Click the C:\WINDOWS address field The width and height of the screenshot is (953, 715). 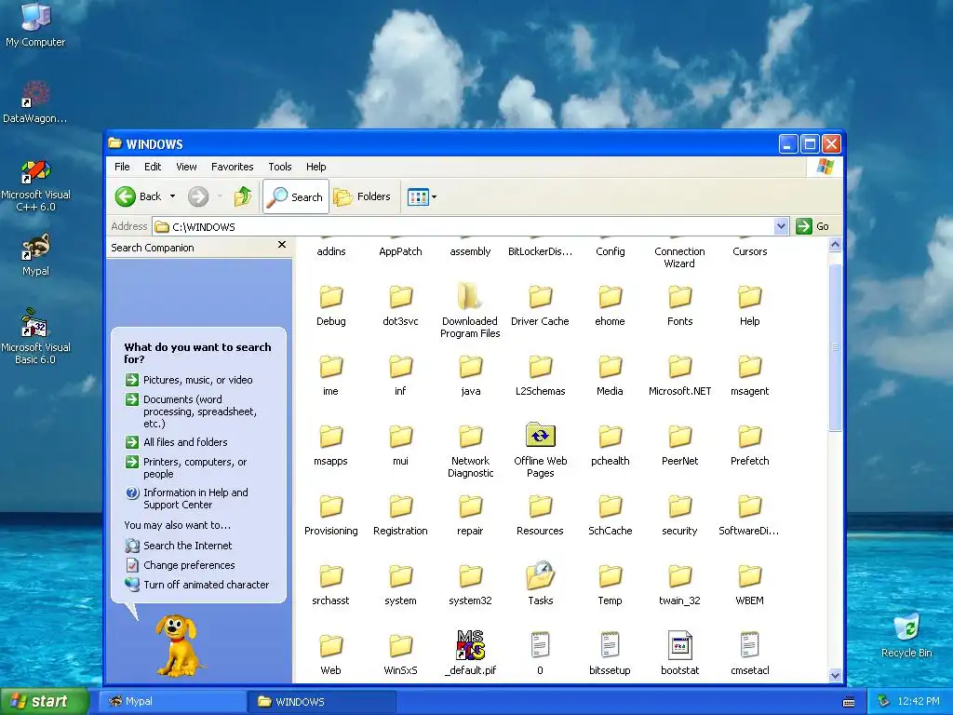click(x=464, y=227)
